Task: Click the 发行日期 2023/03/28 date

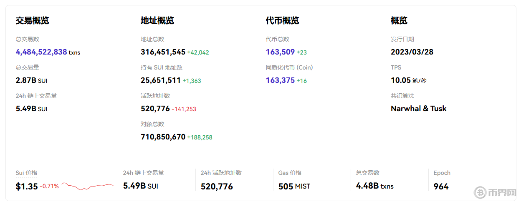Action: [412, 52]
